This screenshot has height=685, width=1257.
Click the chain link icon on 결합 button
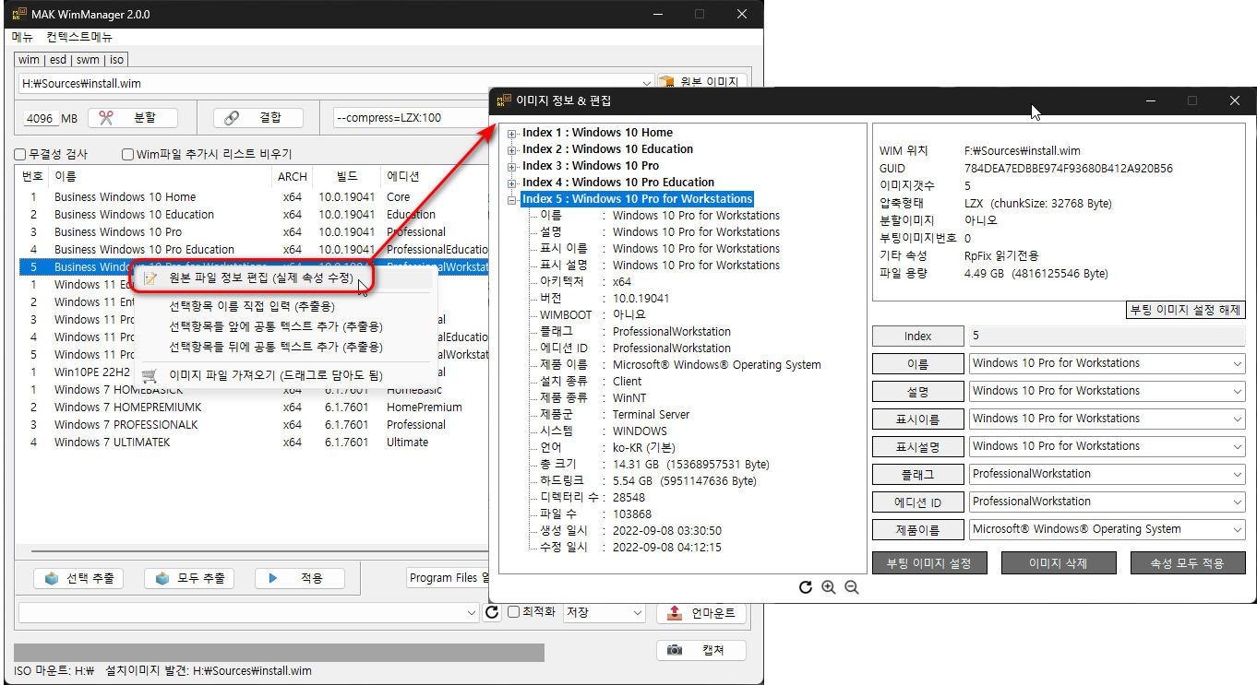pos(232,118)
